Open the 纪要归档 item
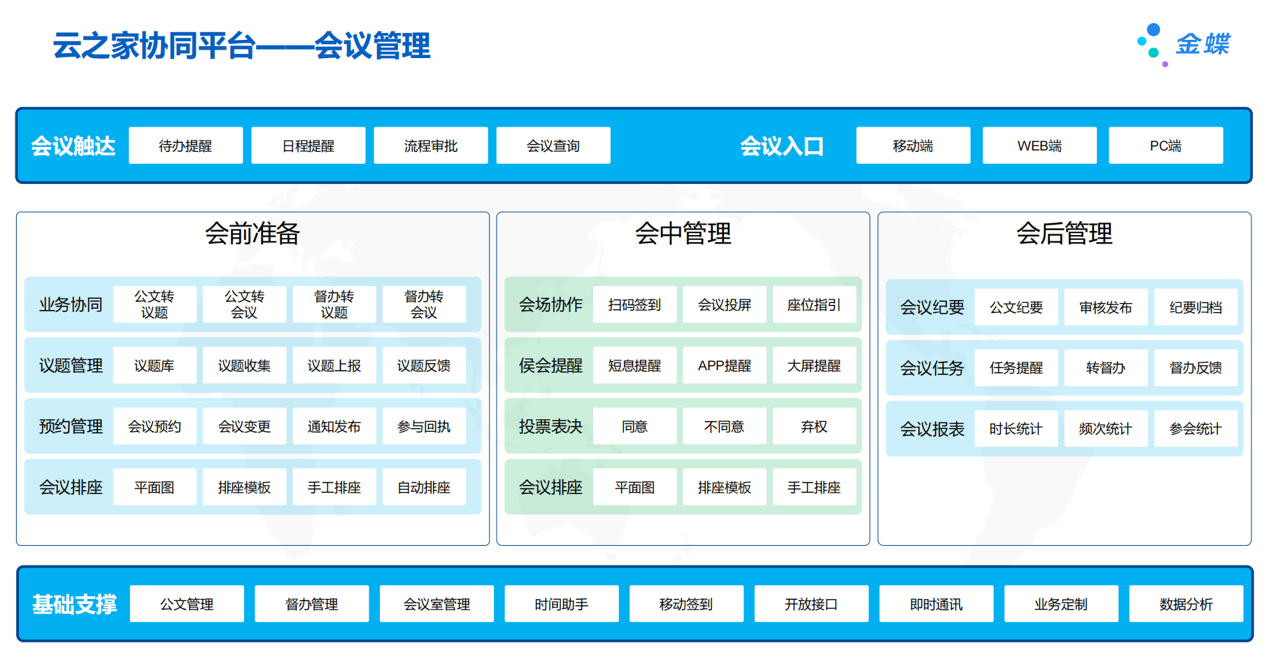The image size is (1271, 669). pos(1195,307)
